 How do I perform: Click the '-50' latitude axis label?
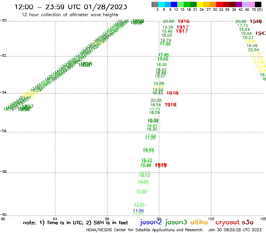point(3,20)
